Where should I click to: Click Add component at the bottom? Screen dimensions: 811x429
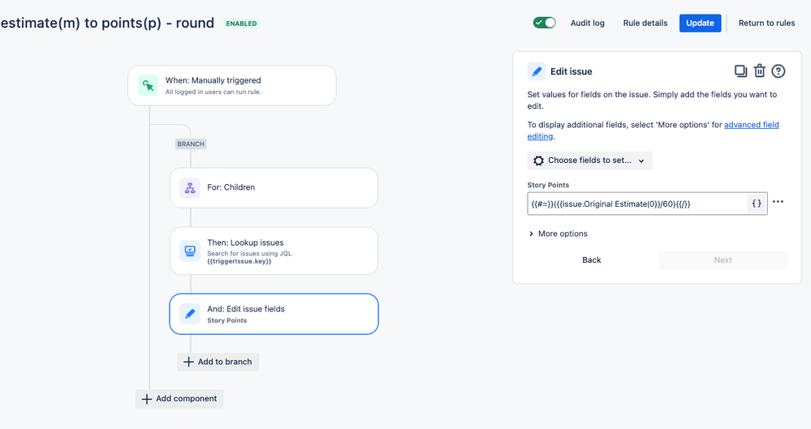point(179,399)
